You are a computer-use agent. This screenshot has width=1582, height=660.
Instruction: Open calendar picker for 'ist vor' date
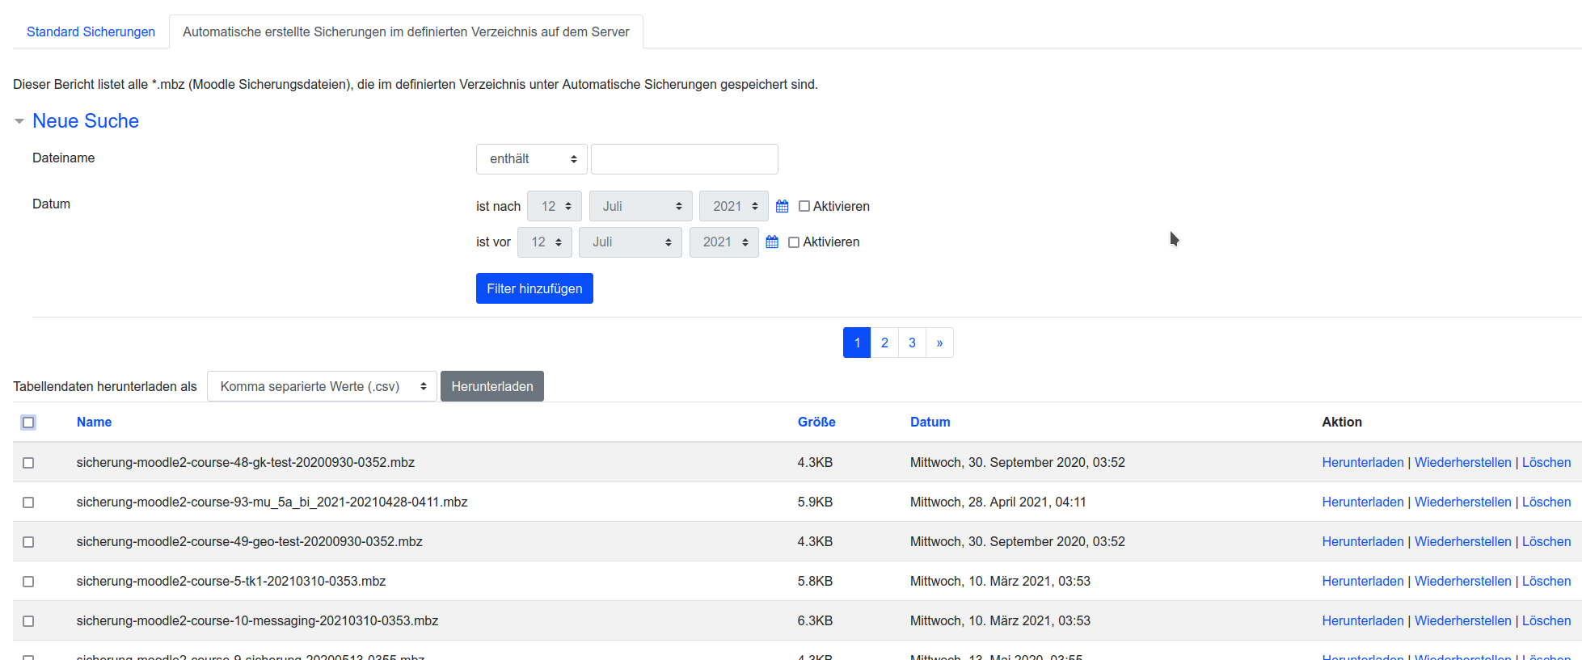(772, 242)
